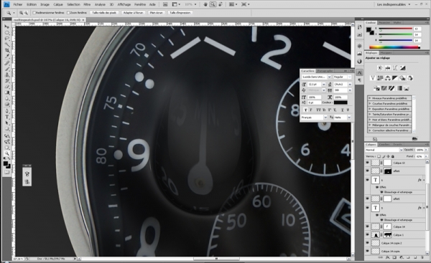
Task: Enable Zoom fenêtres checkbox
Action: 68,13
